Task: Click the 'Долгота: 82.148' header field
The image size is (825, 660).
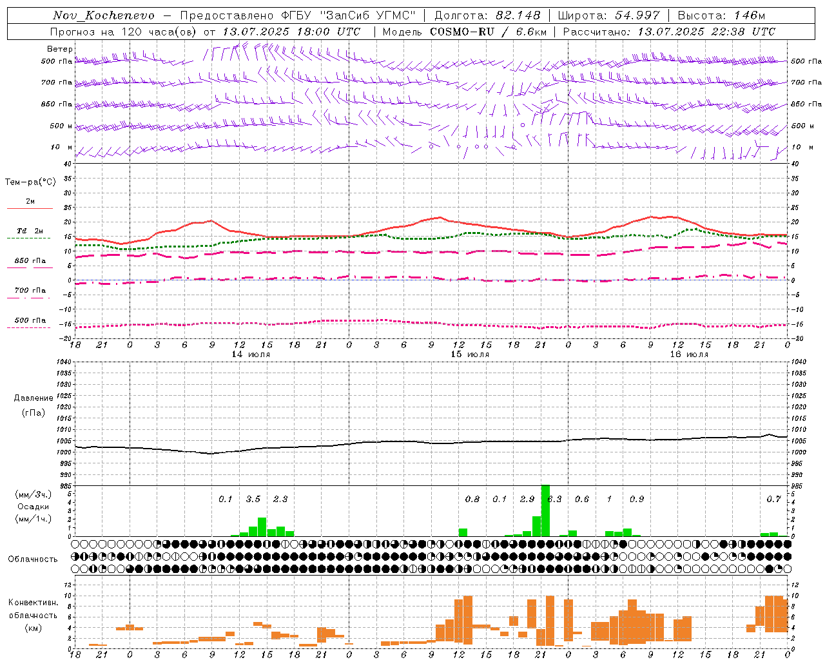Action: coord(487,15)
